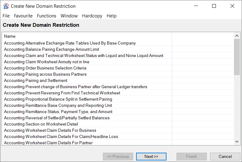Open the Help menu
This screenshot has height=162, width=242.
112,16
